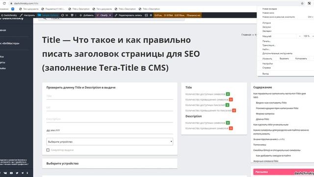Bookmark this page with the star icon
314x177 pixels.
[x=302, y=3]
